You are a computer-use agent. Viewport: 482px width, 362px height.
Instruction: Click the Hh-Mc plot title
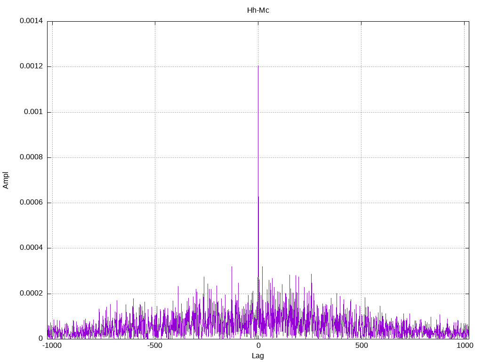(x=258, y=10)
